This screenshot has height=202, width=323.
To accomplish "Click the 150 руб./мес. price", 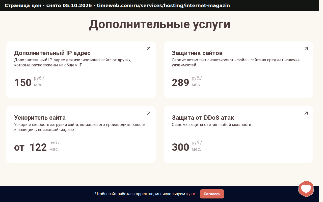I will [x=29, y=82].
